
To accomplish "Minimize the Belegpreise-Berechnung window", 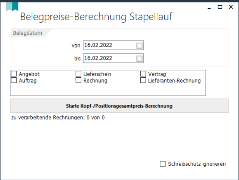I will pyautogui.click(x=209, y=7).
